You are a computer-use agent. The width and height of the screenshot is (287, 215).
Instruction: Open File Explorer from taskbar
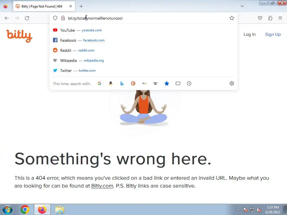pos(60,210)
